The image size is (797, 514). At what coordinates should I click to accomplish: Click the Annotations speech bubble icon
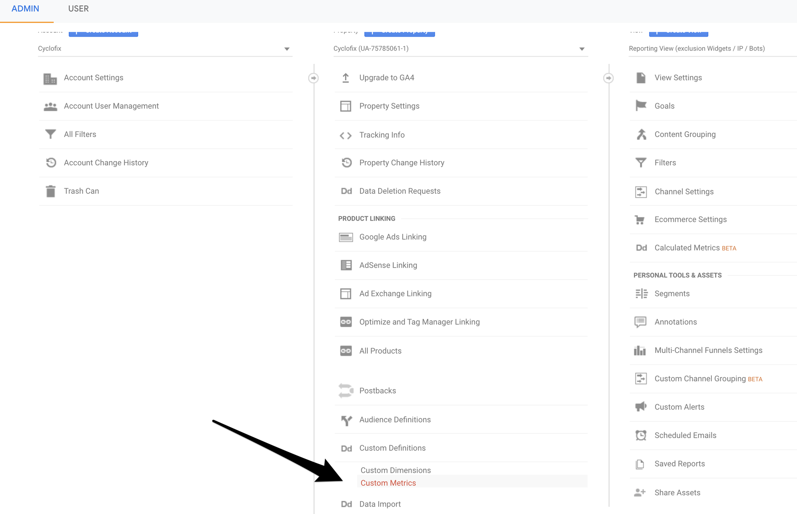pyautogui.click(x=641, y=322)
